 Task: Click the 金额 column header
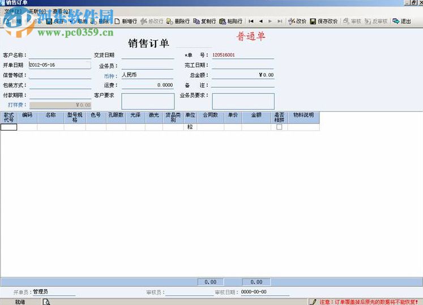click(257, 117)
